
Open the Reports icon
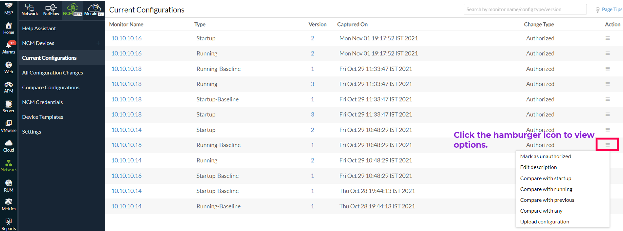(x=9, y=221)
